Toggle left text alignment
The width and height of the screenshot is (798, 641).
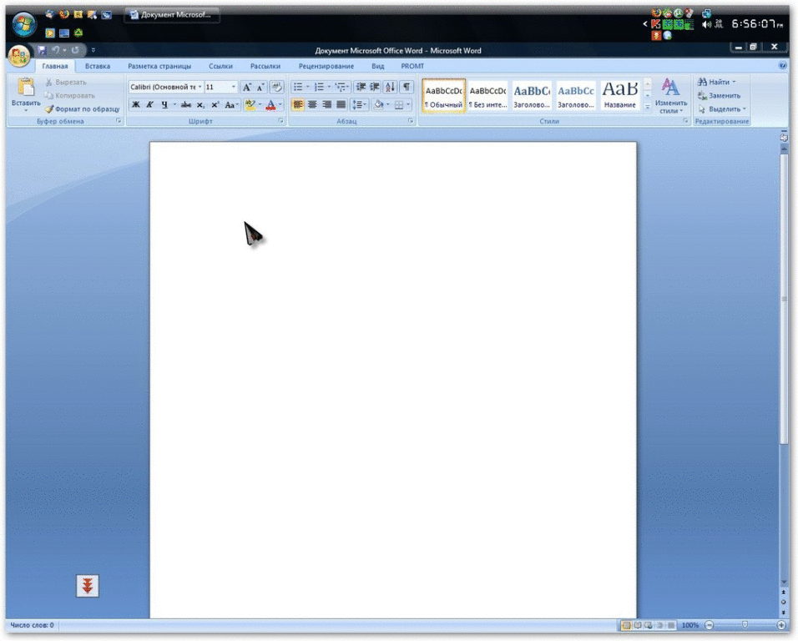point(298,105)
